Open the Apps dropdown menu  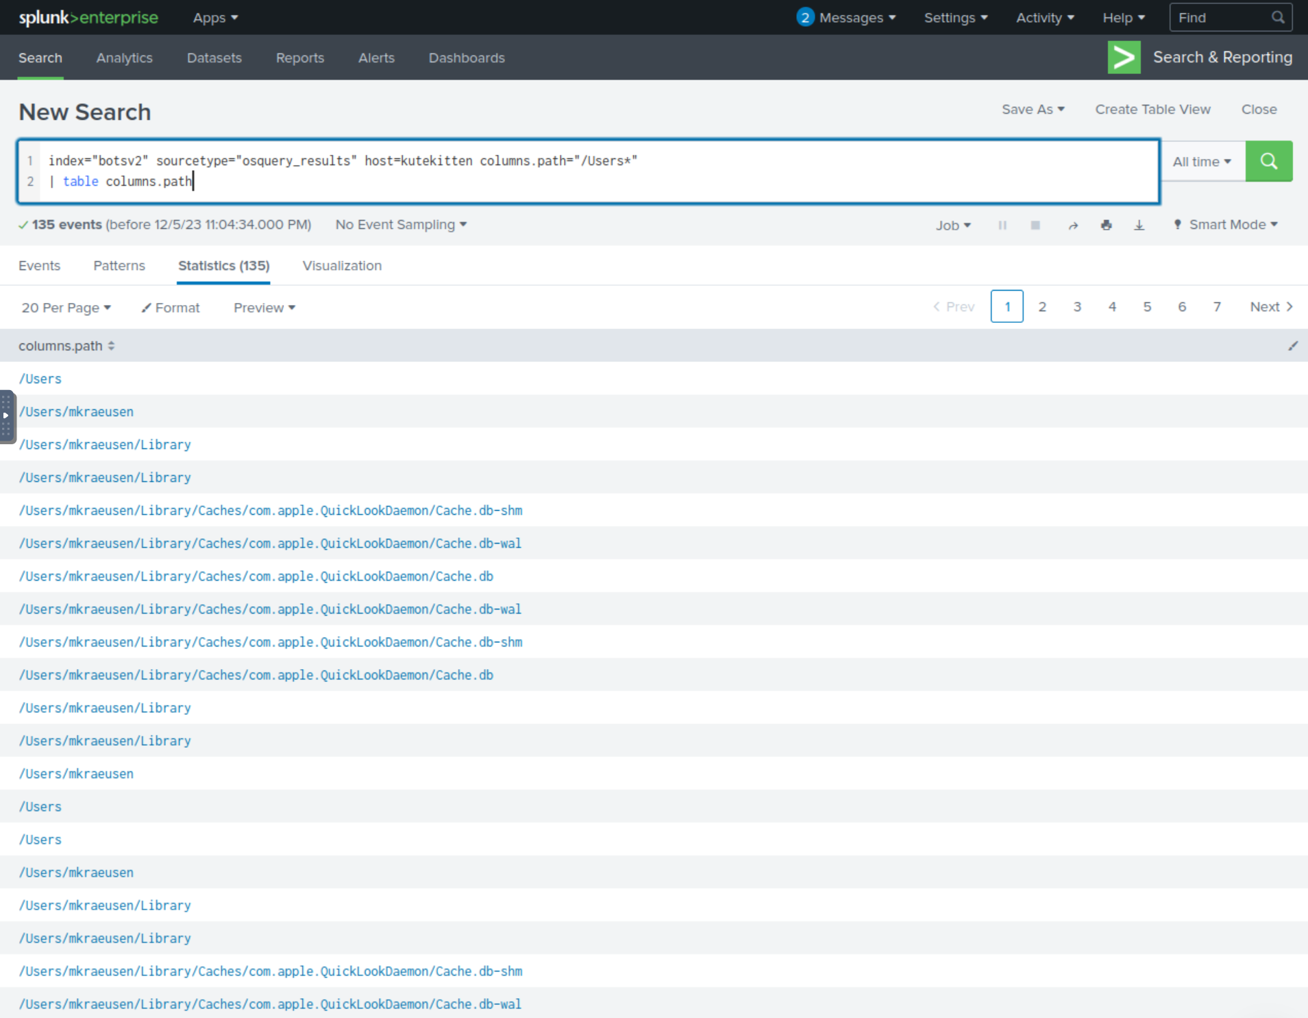pyautogui.click(x=215, y=18)
